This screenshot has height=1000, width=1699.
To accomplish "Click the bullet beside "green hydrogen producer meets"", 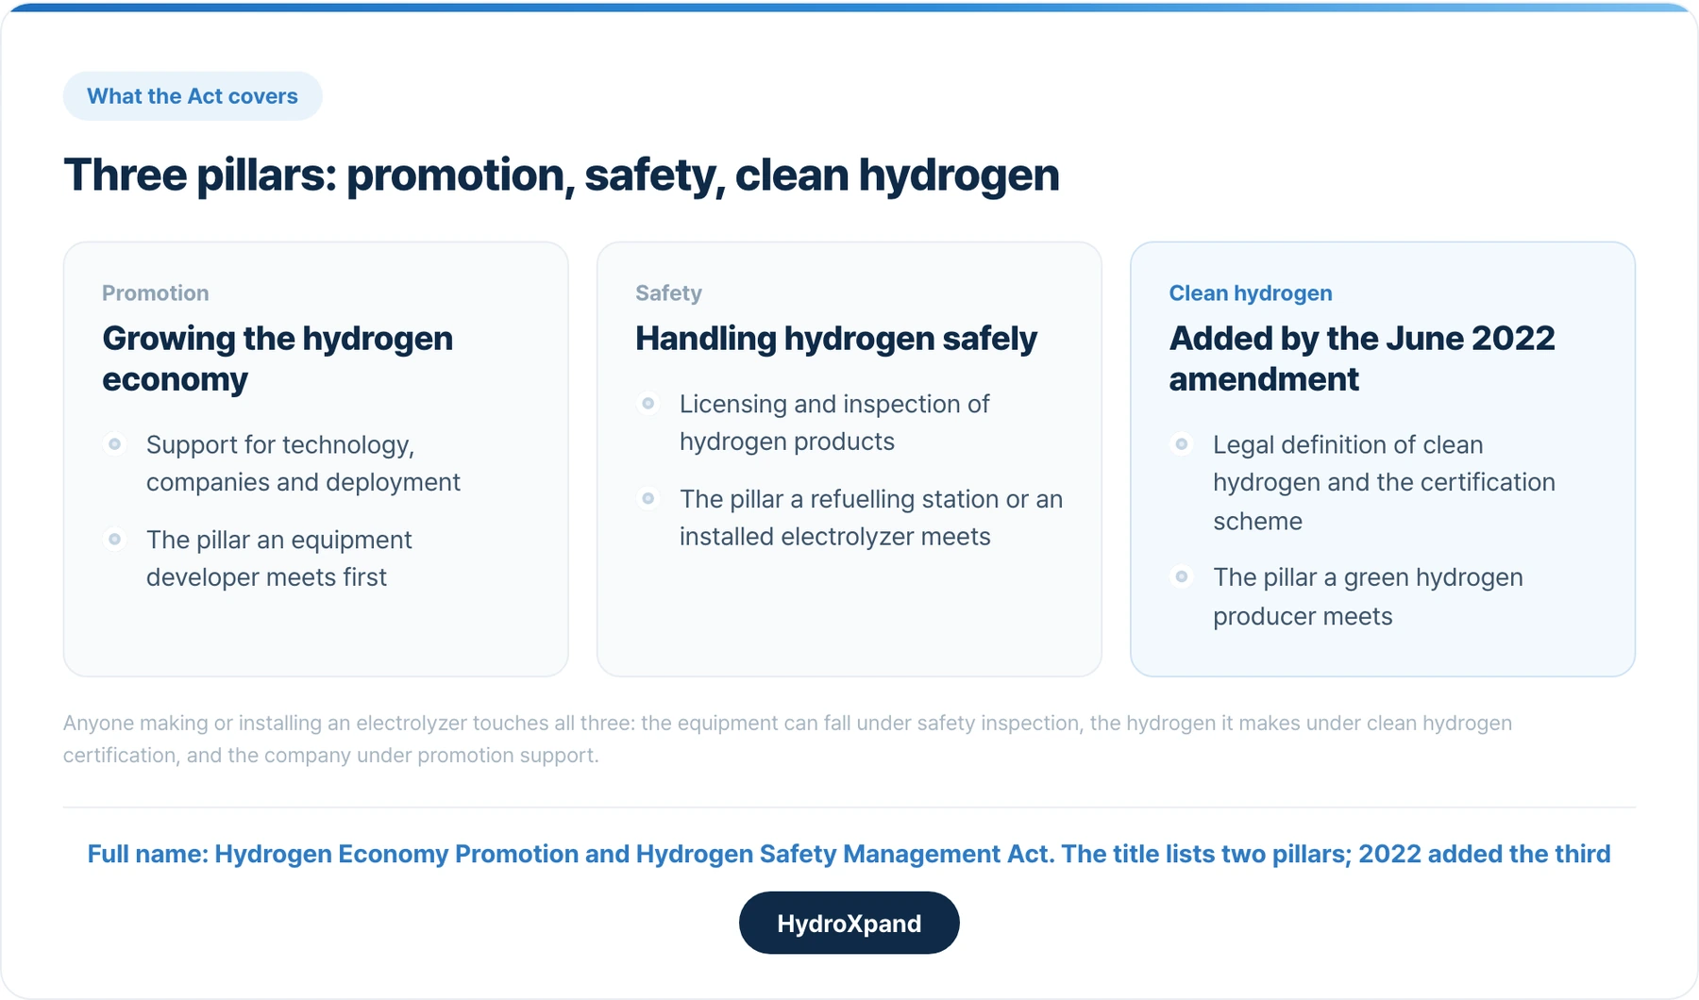I will point(1181,576).
